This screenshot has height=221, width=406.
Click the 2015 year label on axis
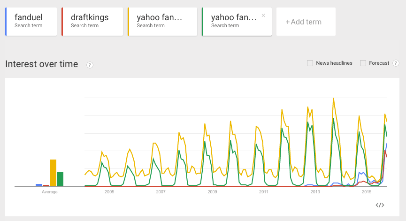367,192
